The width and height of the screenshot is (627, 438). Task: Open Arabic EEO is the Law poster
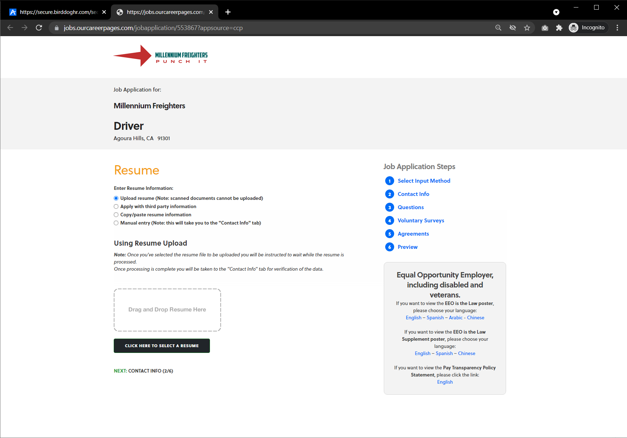coord(455,318)
